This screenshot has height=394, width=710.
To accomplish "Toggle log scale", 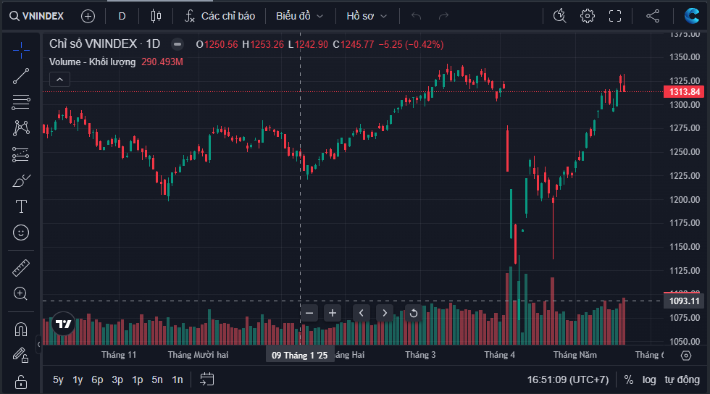I will tap(649, 380).
